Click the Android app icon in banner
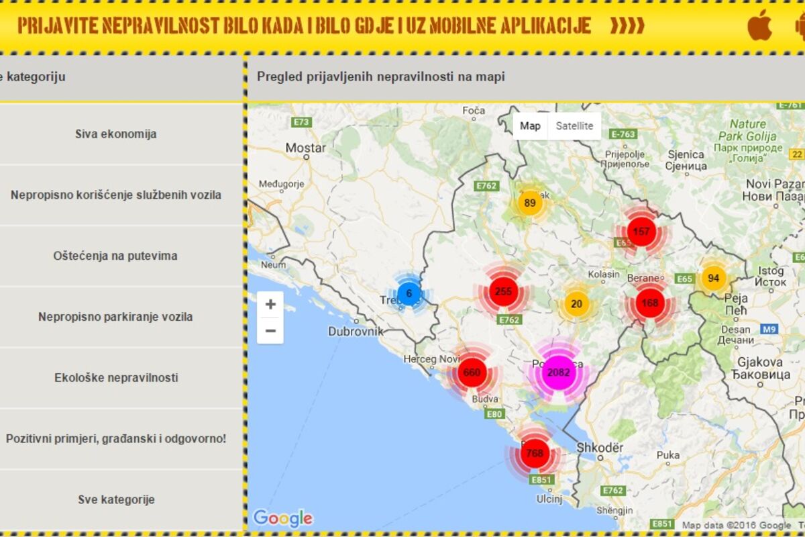Screen dimensions: 805x537 point(800,26)
